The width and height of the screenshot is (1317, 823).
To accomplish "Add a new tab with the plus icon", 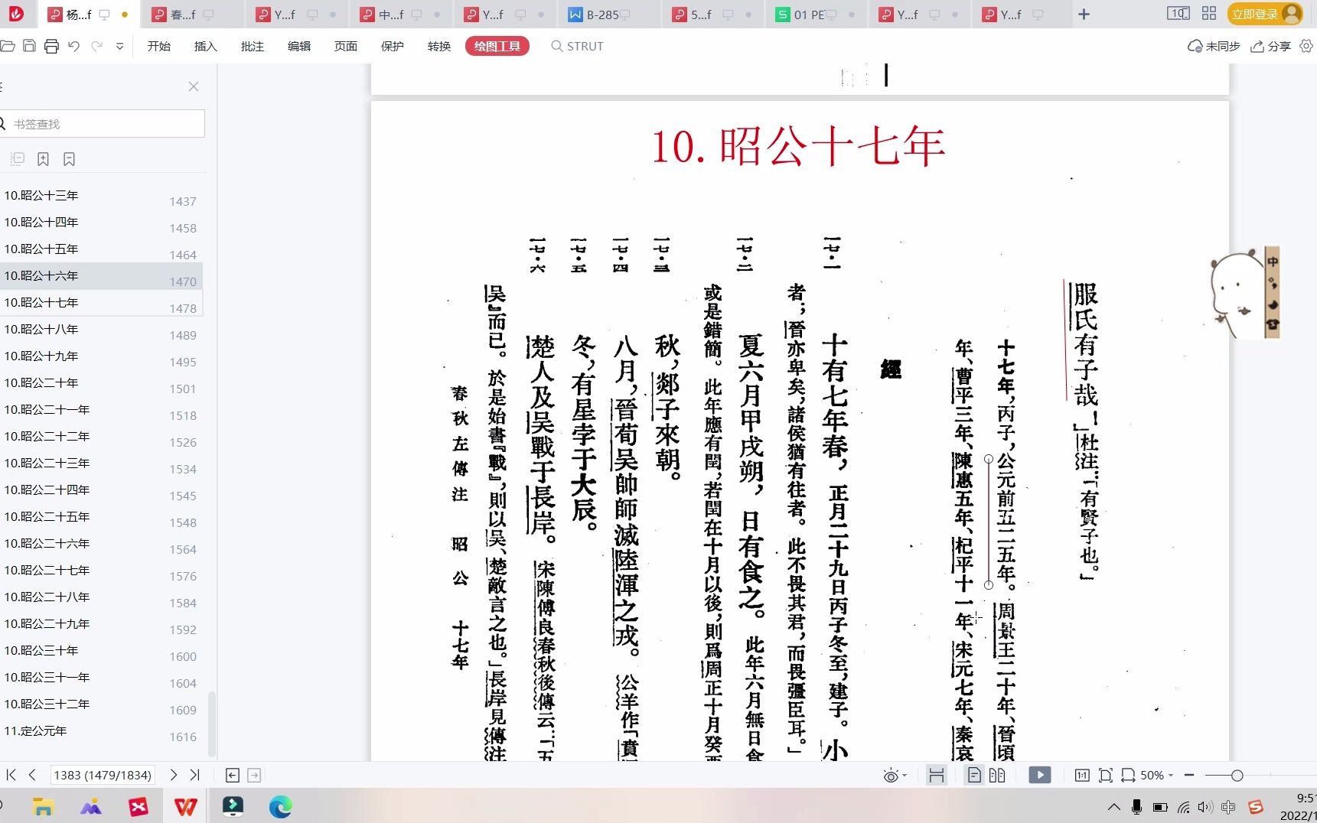I will coord(1084,14).
